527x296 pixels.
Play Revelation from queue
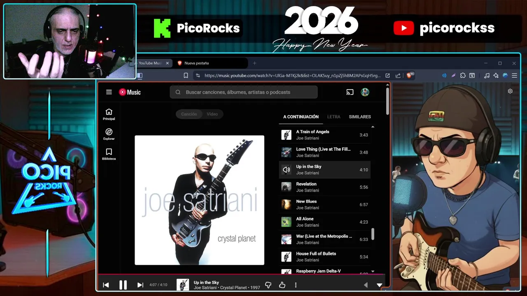click(325, 187)
